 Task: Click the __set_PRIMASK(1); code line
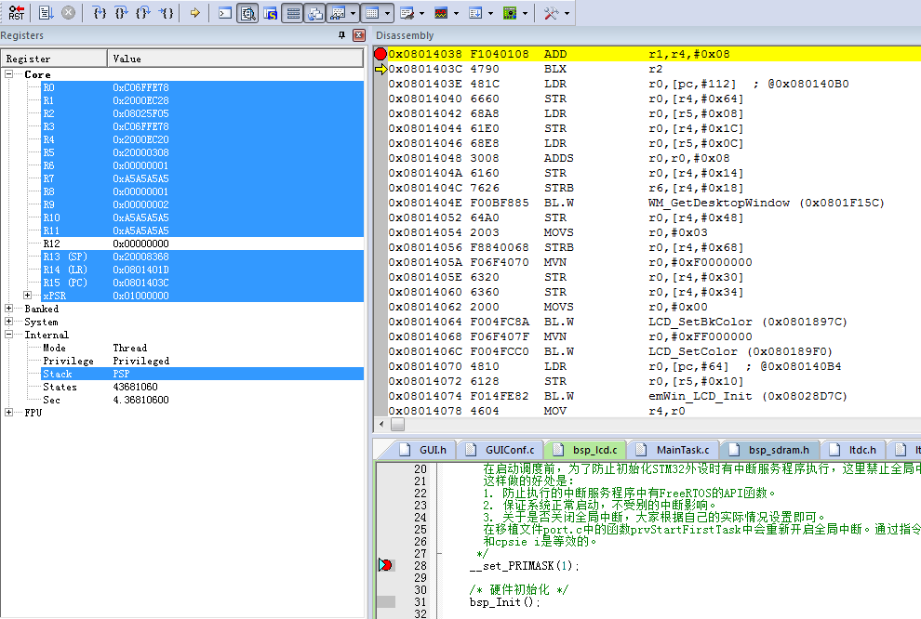click(525, 566)
